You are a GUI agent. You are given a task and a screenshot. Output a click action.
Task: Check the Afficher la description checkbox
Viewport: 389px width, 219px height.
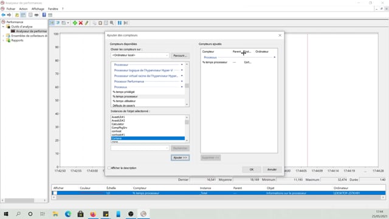[x=109, y=168]
